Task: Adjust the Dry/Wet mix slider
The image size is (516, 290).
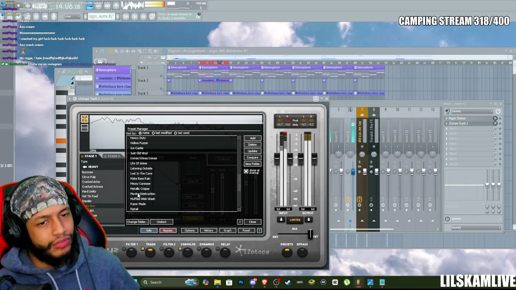Action: (x=310, y=234)
